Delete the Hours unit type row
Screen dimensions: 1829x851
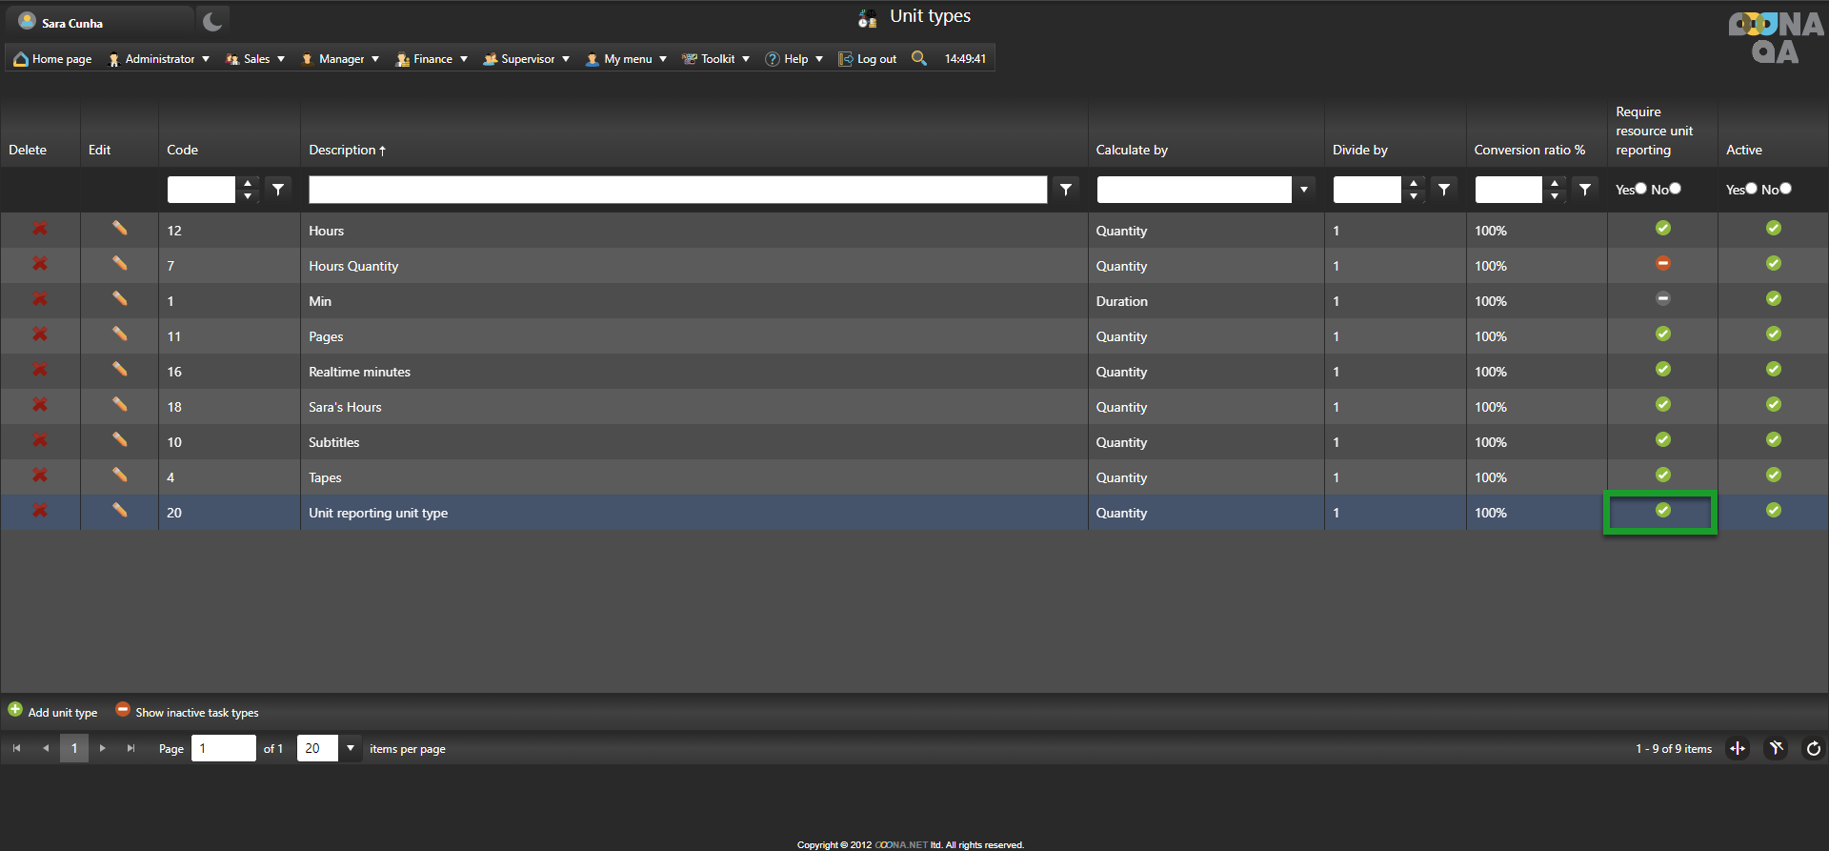click(x=40, y=229)
